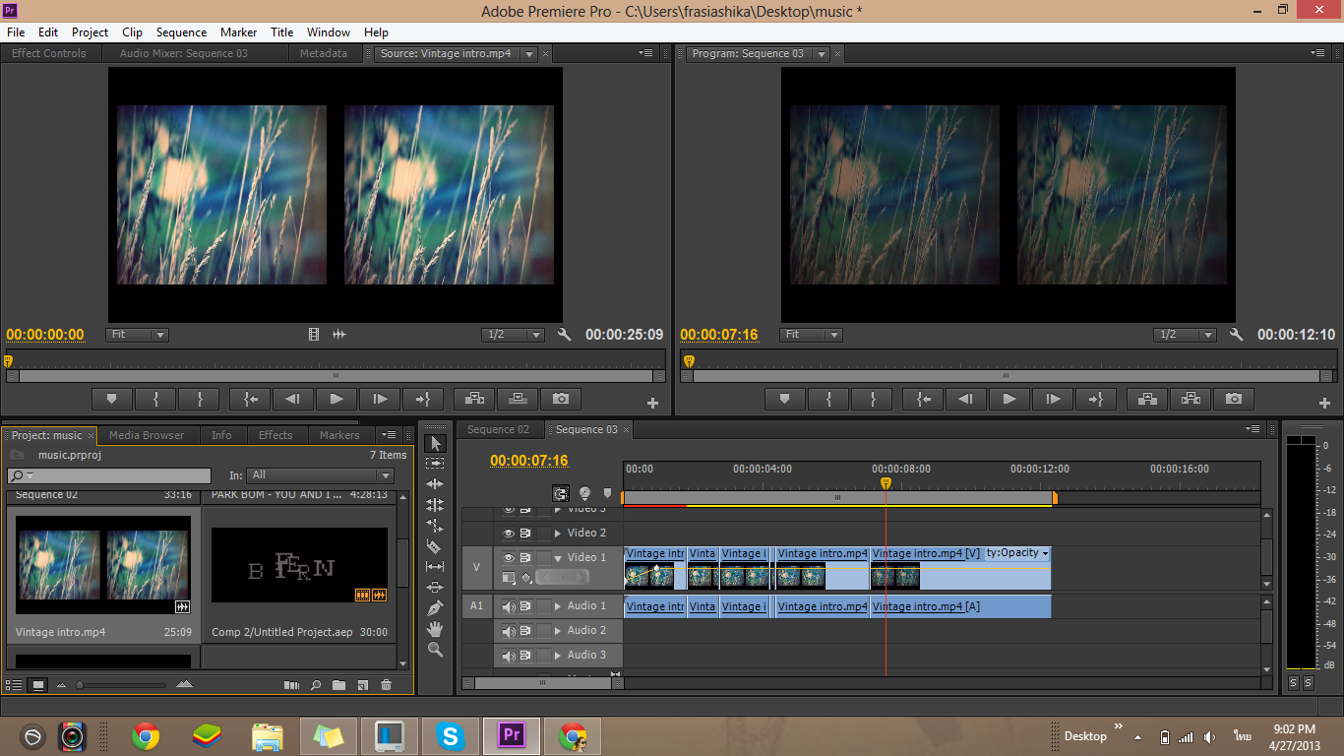Viewport: 1344px width, 756px height.
Task: Switch to the Media Browser tab
Action: [x=147, y=435]
